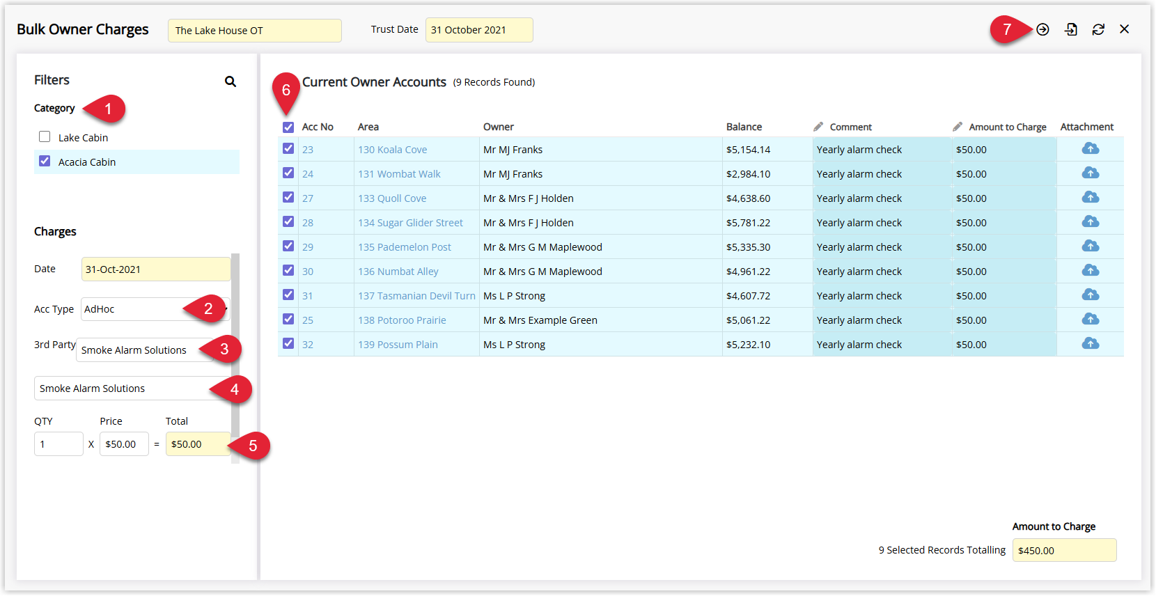This screenshot has height=596, width=1156.
Task: Click pencil icon beside Amount to Charge header
Action: click(x=958, y=127)
